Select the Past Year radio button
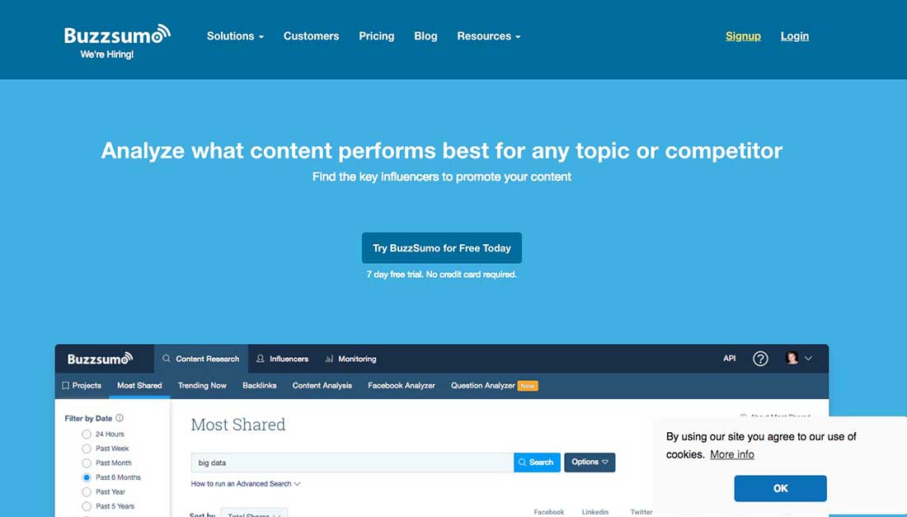Viewport: 907px width, 517px height. [x=87, y=492]
